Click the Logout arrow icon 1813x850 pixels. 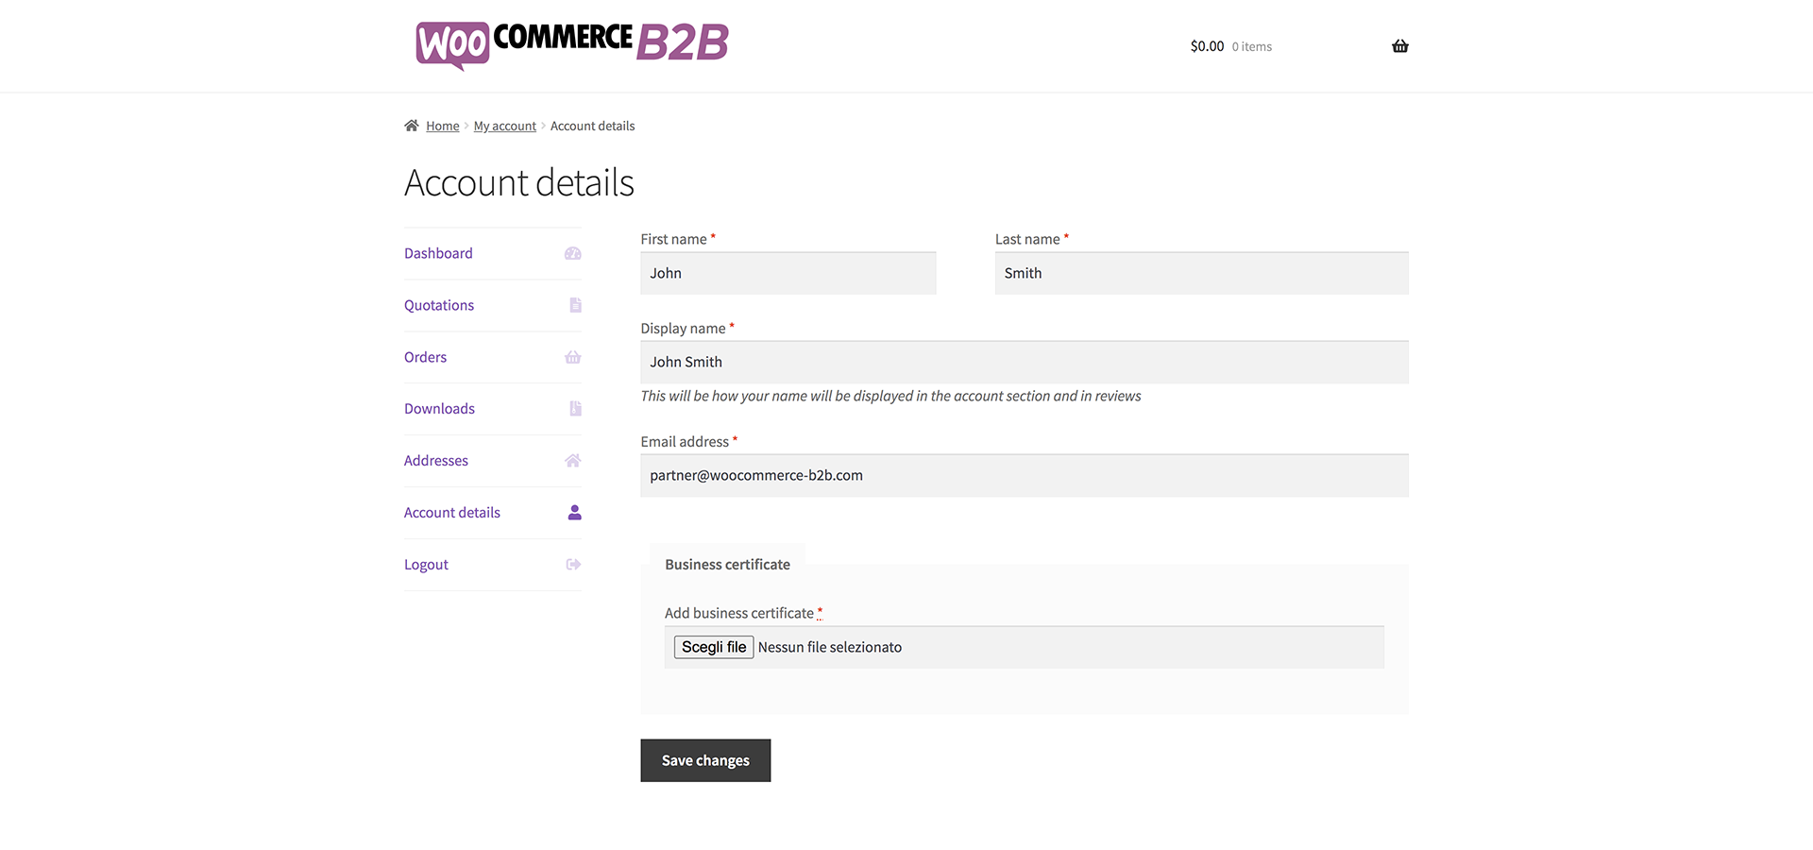(573, 565)
